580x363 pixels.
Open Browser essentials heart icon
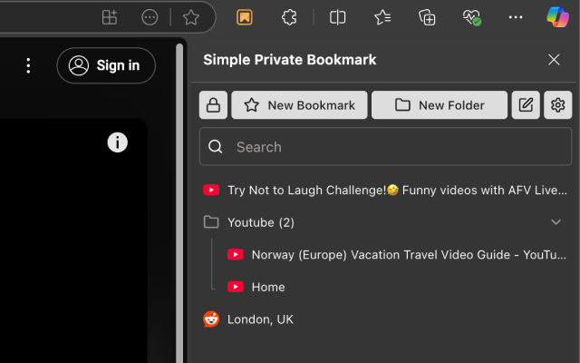[471, 17]
